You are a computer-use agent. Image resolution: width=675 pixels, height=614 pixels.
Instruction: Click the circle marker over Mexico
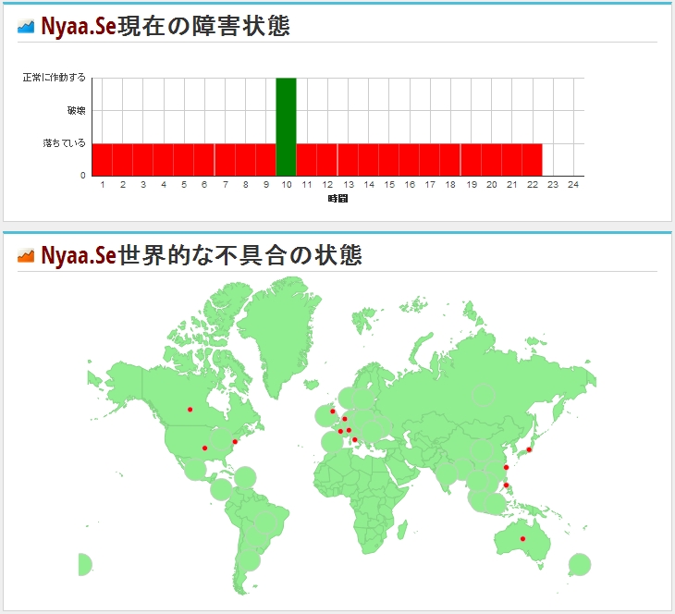click(x=195, y=469)
